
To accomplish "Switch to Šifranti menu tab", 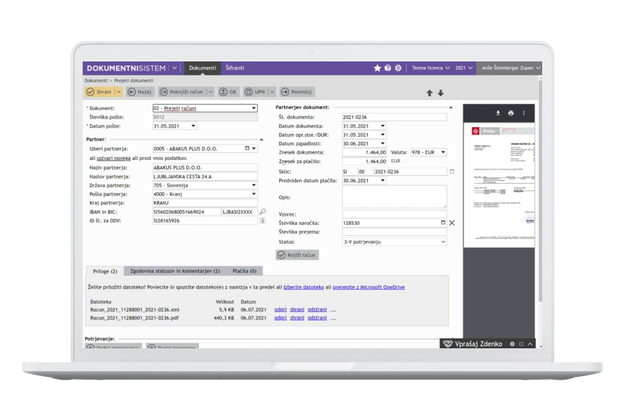I will (x=234, y=68).
